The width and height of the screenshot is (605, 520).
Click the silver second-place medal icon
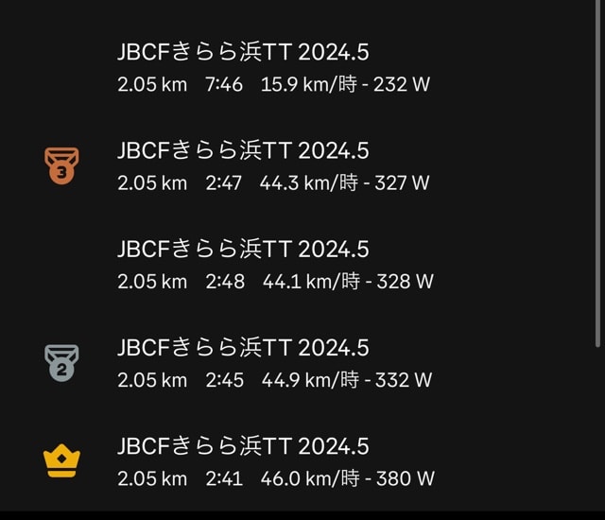(61, 363)
